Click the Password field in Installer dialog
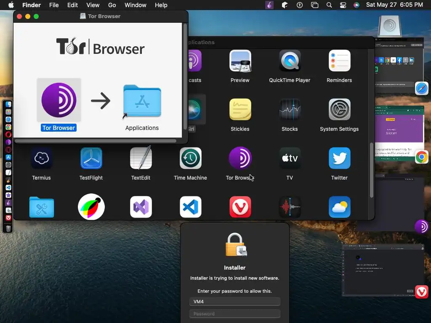The height and width of the screenshot is (323, 431). (x=235, y=314)
